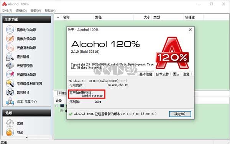Click the 刻录 options label
Image resolution: width=230 pixels, height=144 pixels.
tap(20, 133)
